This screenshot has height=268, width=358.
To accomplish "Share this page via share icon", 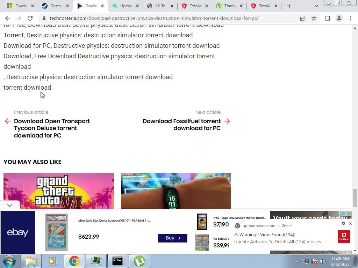I will coord(303,18).
